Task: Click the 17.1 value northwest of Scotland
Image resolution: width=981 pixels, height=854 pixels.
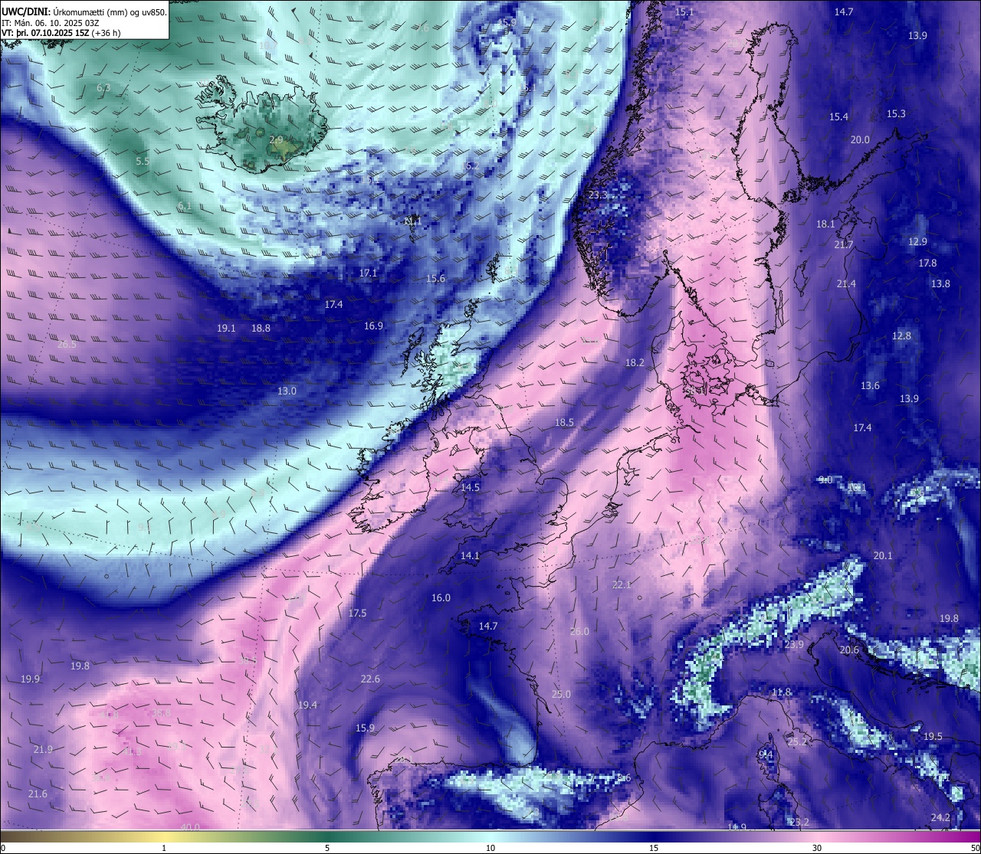Action: pos(368,273)
